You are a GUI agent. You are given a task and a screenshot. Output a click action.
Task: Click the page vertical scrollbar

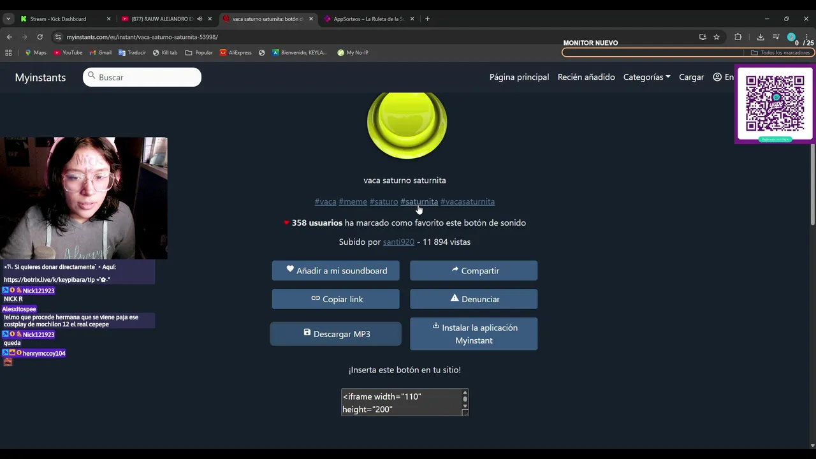point(812,185)
